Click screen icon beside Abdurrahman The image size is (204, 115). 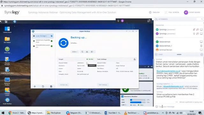[201, 42]
